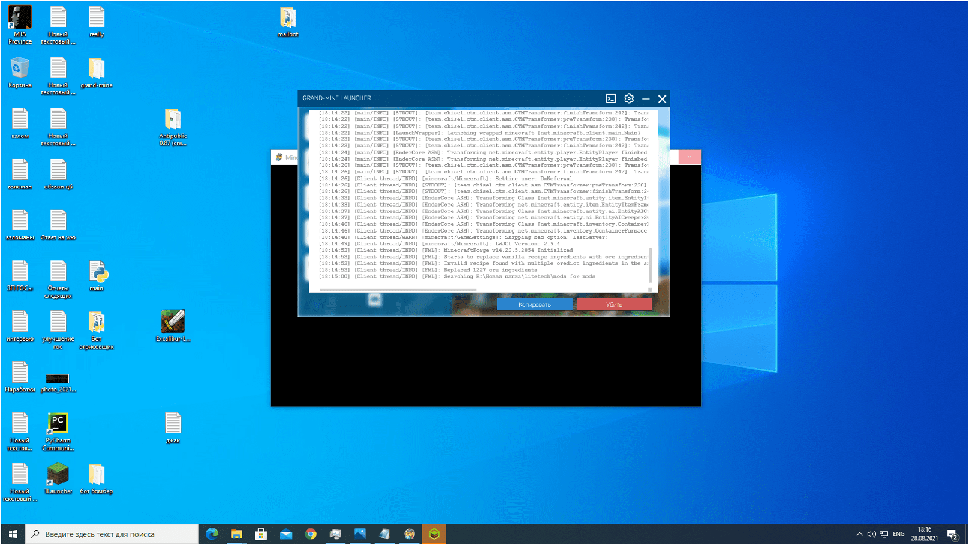Screen dimensions: 968x544
Task: Click the vertical scrollbar of the log
Action: pyautogui.click(x=650, y=265)
